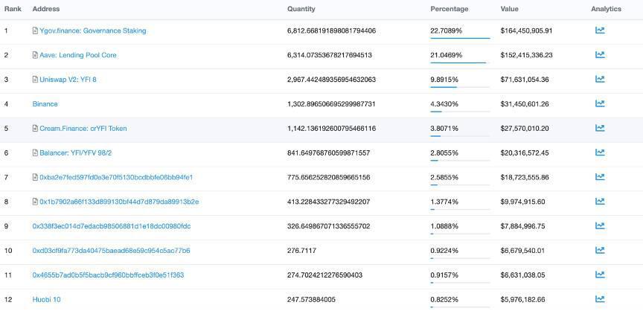Click contract icon beside Aave Lending Pool Core
This screenshot has height=311, width=643.
coord(35,55)
